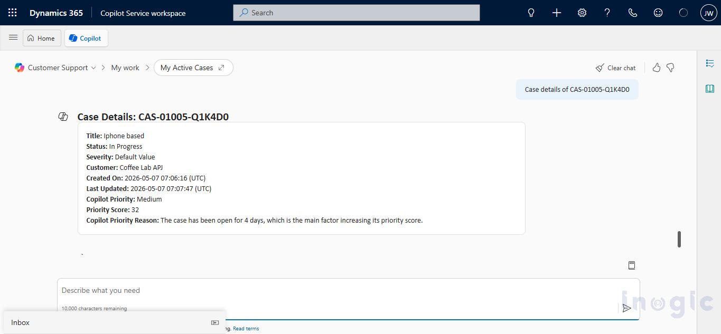Expand the Inbox panel icon

[215, 322]
